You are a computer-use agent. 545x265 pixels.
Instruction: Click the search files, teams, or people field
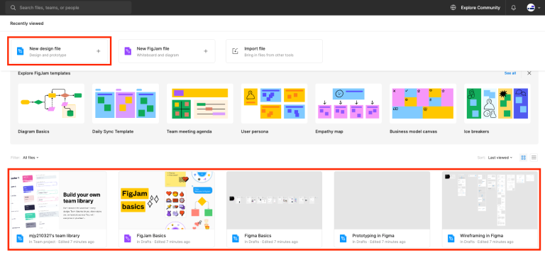(x=68, y=8)
